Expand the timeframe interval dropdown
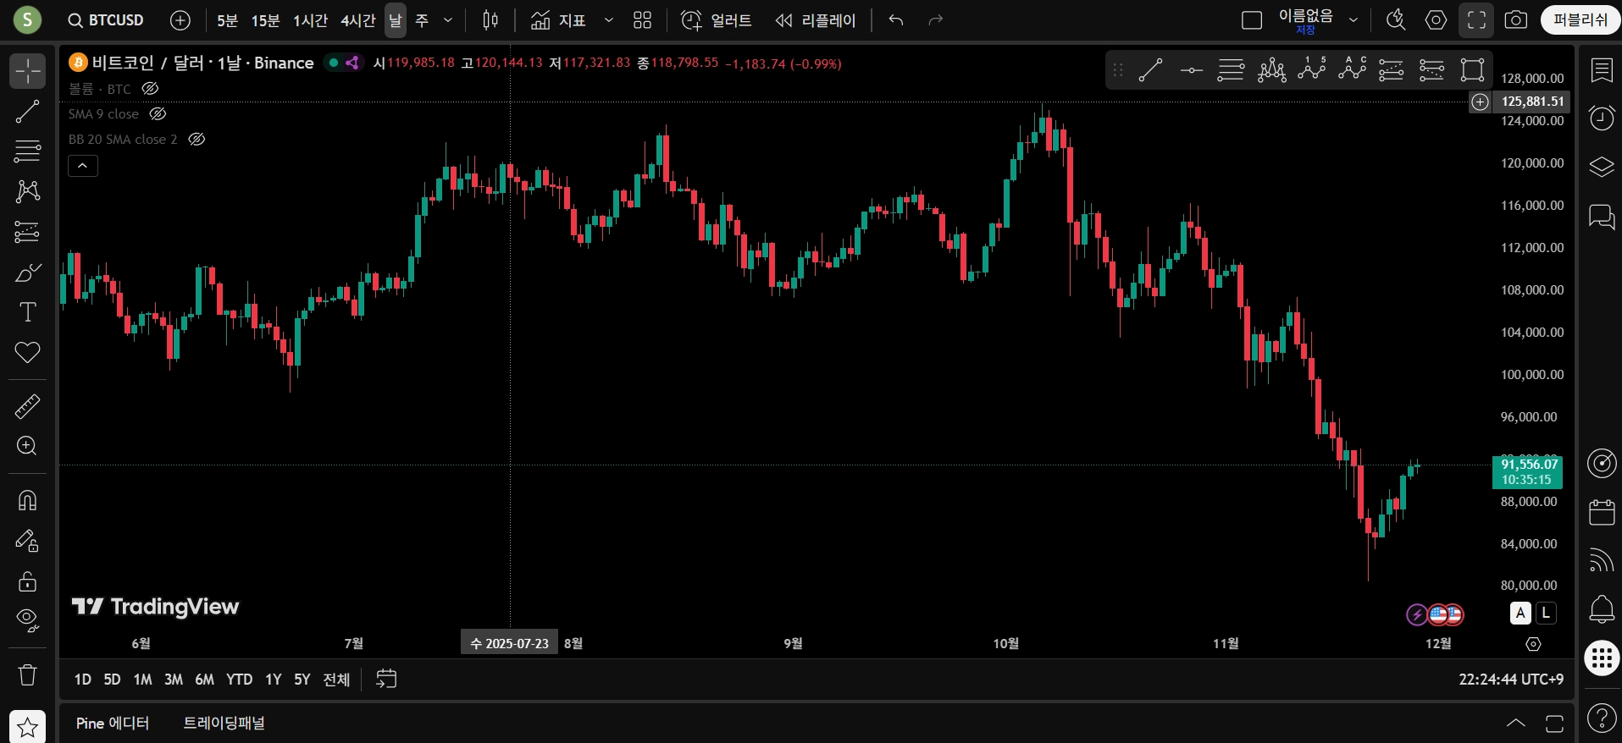1622x743 pixels. tap(448, 20)
